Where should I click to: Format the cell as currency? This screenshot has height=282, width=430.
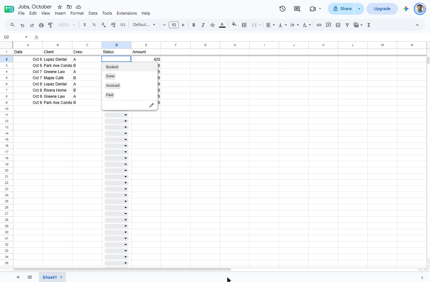[85, 25]
